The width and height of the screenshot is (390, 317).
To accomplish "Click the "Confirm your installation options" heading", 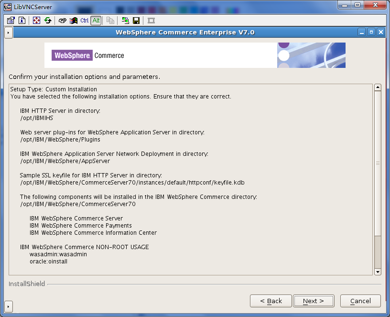I will [x=84, y=77].
